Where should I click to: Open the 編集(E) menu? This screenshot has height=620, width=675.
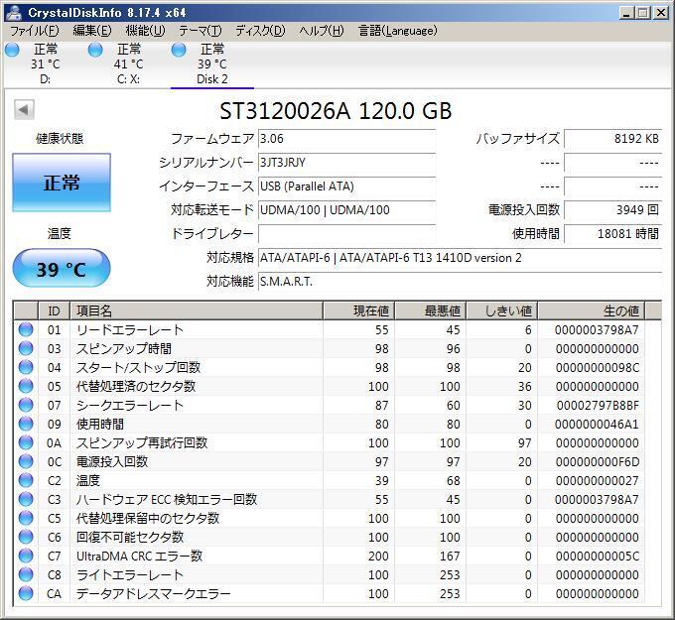pos(92,31)
